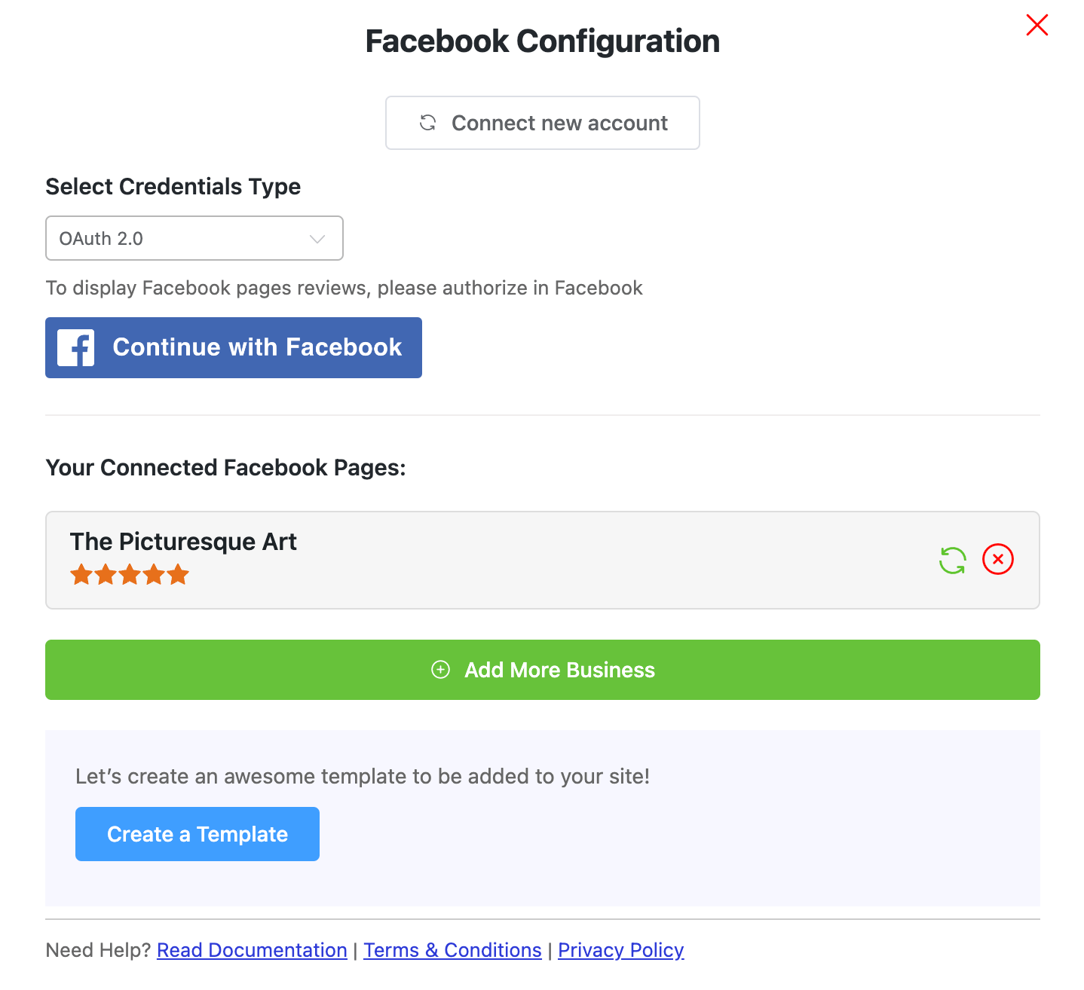Close the Facebook Configuration dialog
Screen dimensions: 1084x990
(1037, 26)
